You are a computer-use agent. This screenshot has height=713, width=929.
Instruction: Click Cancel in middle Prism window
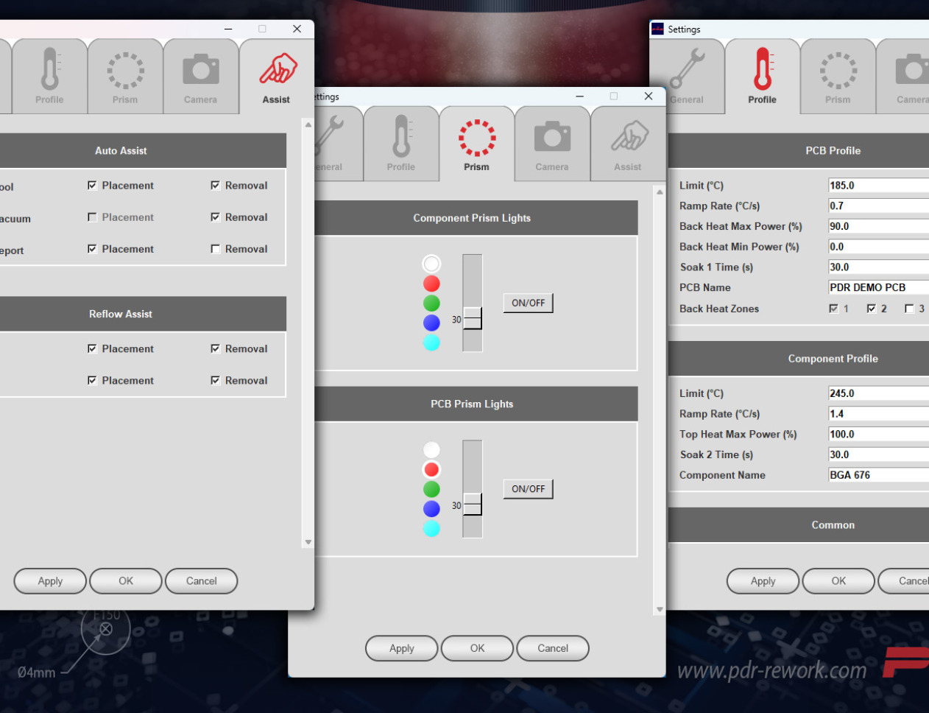click(x=553, y=648)
